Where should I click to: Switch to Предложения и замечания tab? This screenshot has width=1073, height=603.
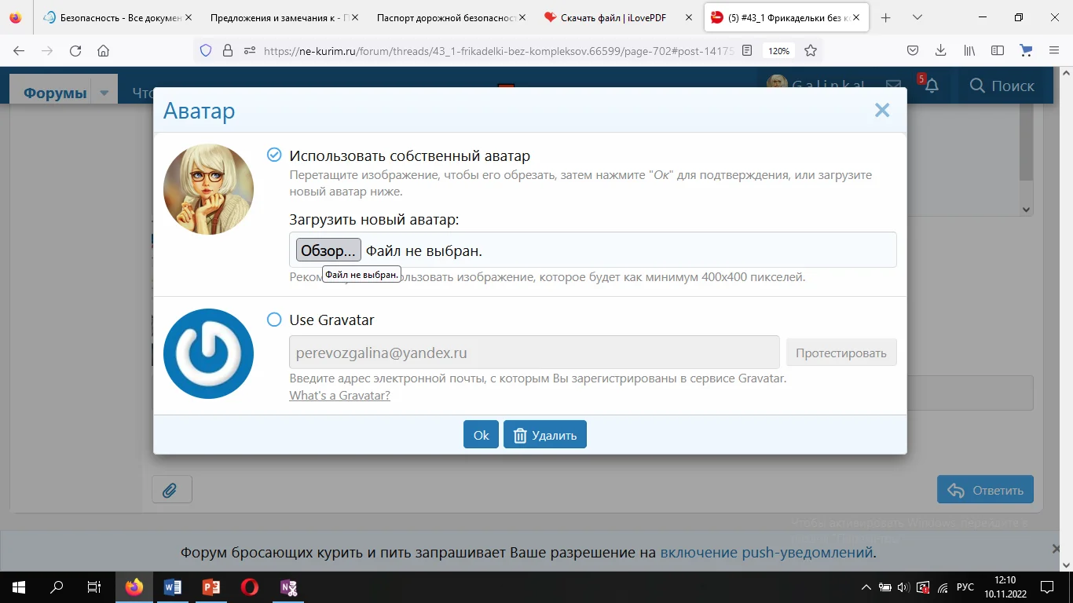coord(280,17)
